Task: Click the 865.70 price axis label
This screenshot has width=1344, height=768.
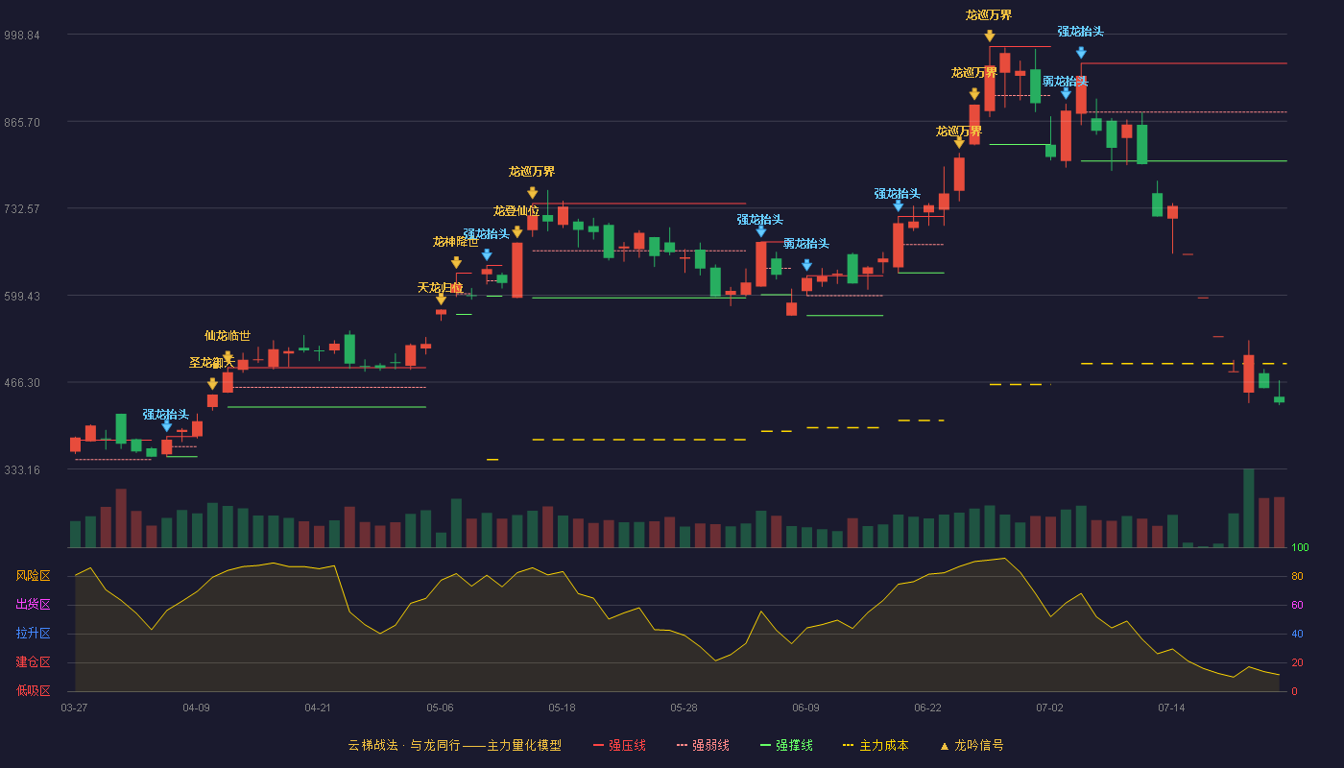Action: pyautogui.click(x=21, y=123)
